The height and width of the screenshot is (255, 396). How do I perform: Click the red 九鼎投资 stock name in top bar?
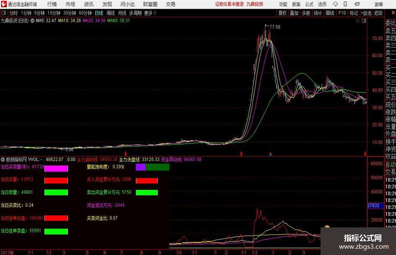255,4
